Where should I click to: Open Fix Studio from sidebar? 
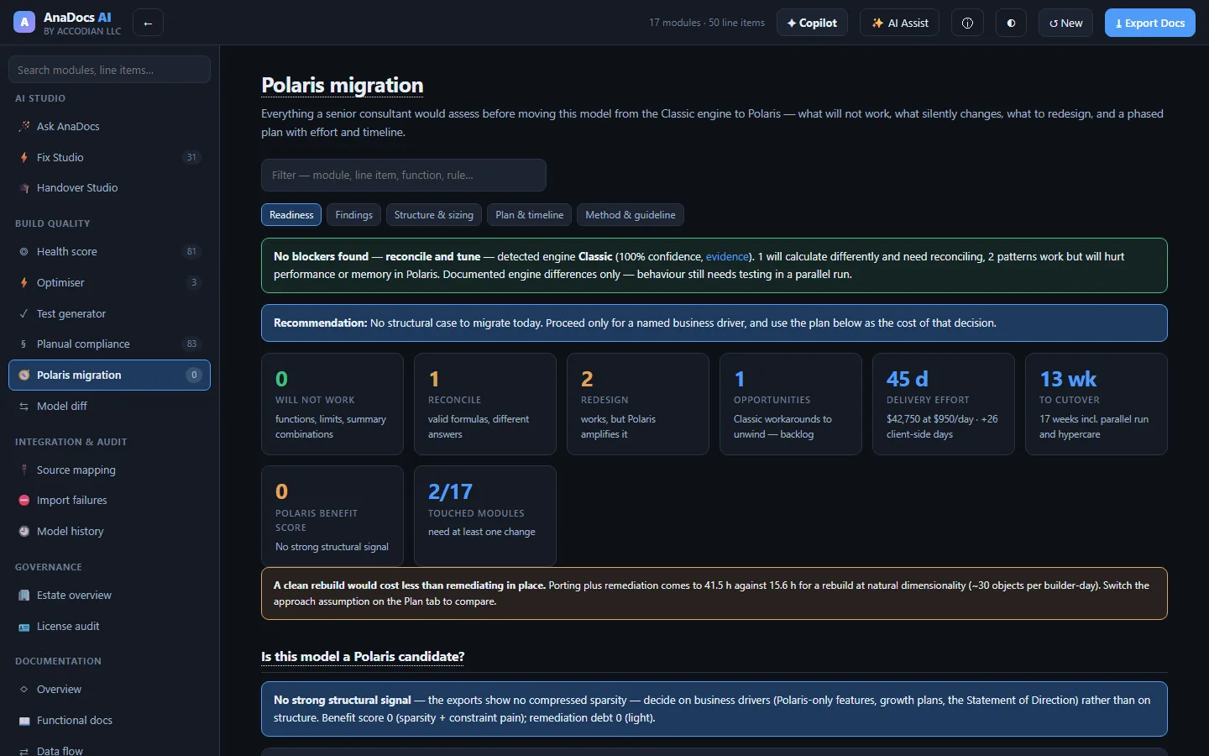pos(109,157)
